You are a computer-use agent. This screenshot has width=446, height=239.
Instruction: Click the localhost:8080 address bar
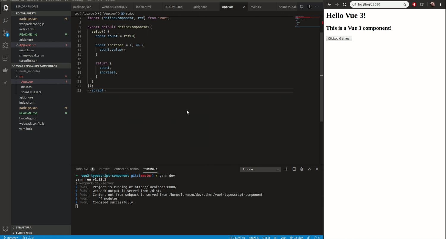379,4
